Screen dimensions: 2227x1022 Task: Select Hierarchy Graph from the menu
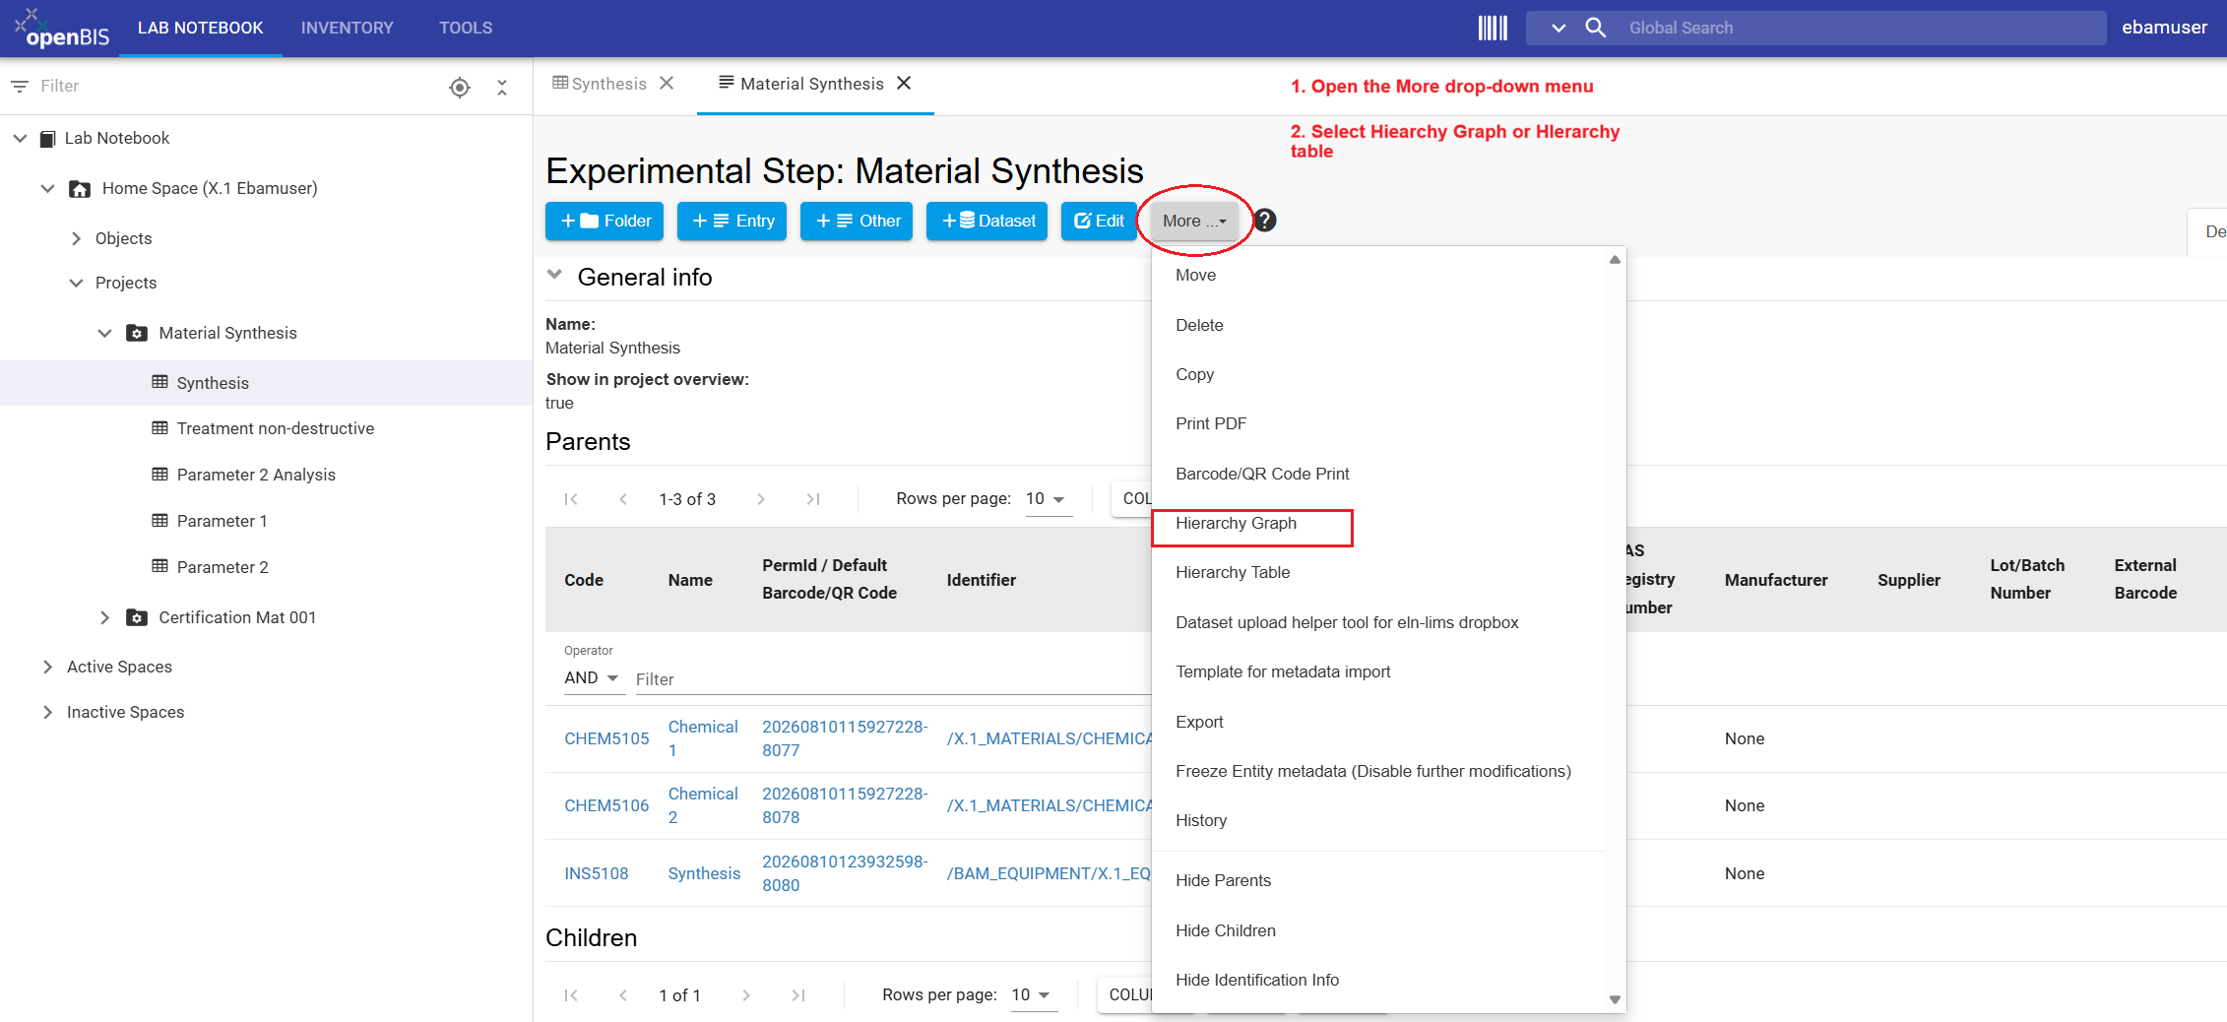[1236, 523]
